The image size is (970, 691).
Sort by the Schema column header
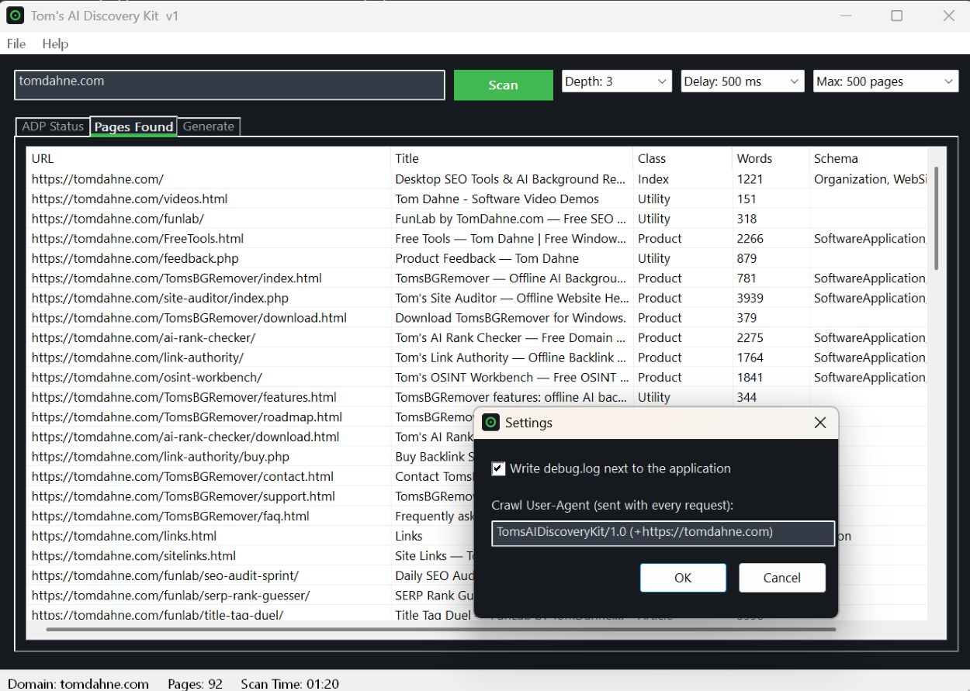[x=868, y=158]
